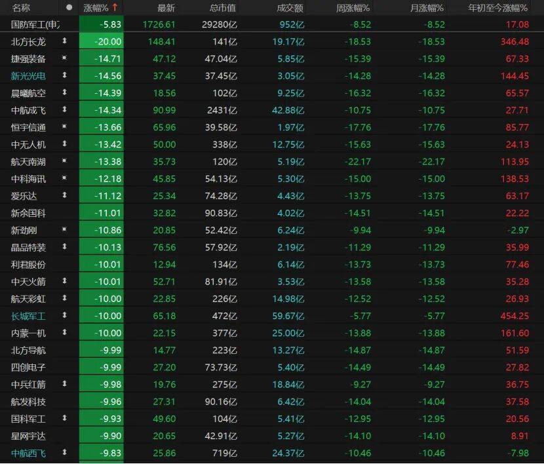This screenshot has width=544, height=464.
Task: Click the 周涨幅% column header
Action: pos(353,8)
